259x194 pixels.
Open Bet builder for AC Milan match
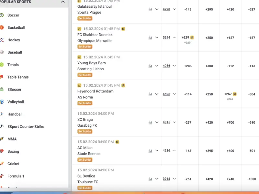click(x=85, y=160)
